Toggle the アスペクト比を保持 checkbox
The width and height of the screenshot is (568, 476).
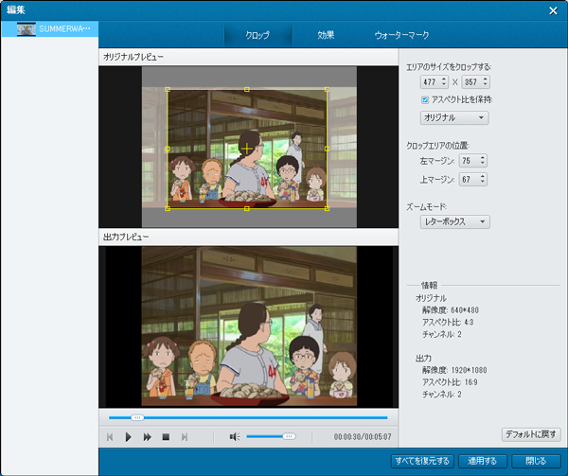coord(426,99)
